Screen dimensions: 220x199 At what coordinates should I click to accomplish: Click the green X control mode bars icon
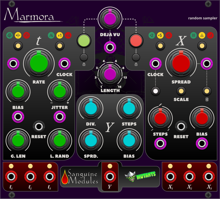coord(194,35)
